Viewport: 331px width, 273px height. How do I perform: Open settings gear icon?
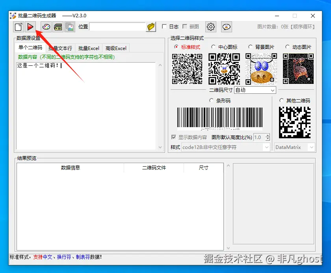point(211,27)
